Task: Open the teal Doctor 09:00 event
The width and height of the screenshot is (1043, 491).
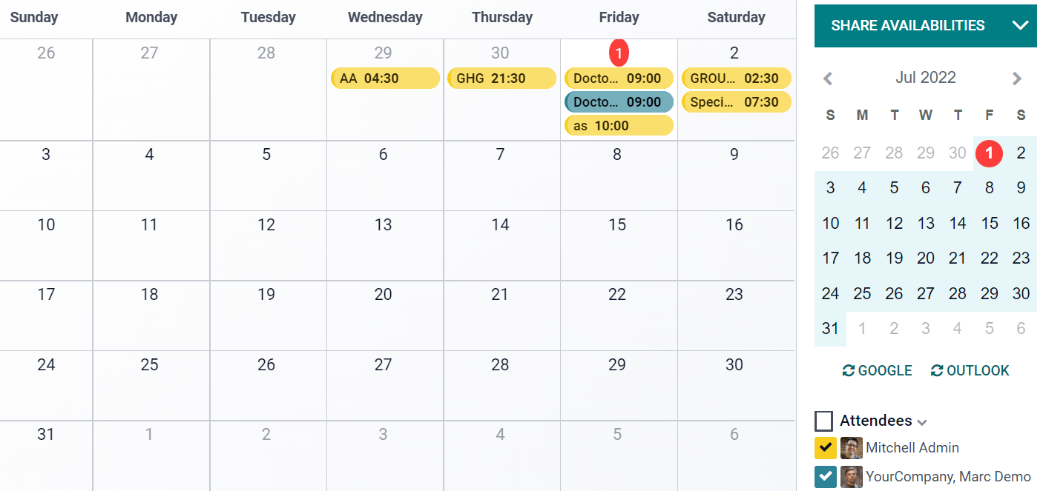Action: pos(619,101)
